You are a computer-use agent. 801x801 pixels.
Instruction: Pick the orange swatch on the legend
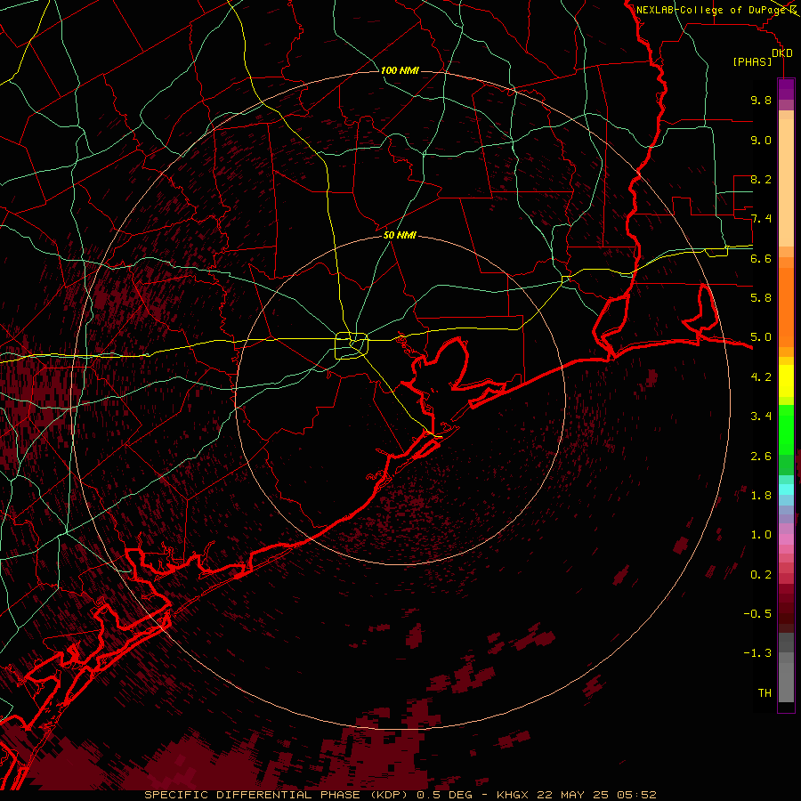tap(786, 306)
